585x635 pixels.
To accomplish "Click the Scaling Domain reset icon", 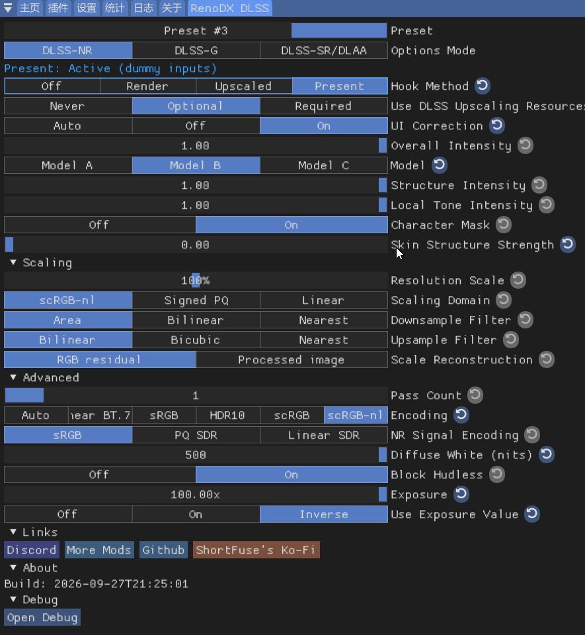I will tap(504, 300).
